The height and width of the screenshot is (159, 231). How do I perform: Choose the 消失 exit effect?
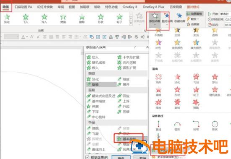[x=158, y=78]
